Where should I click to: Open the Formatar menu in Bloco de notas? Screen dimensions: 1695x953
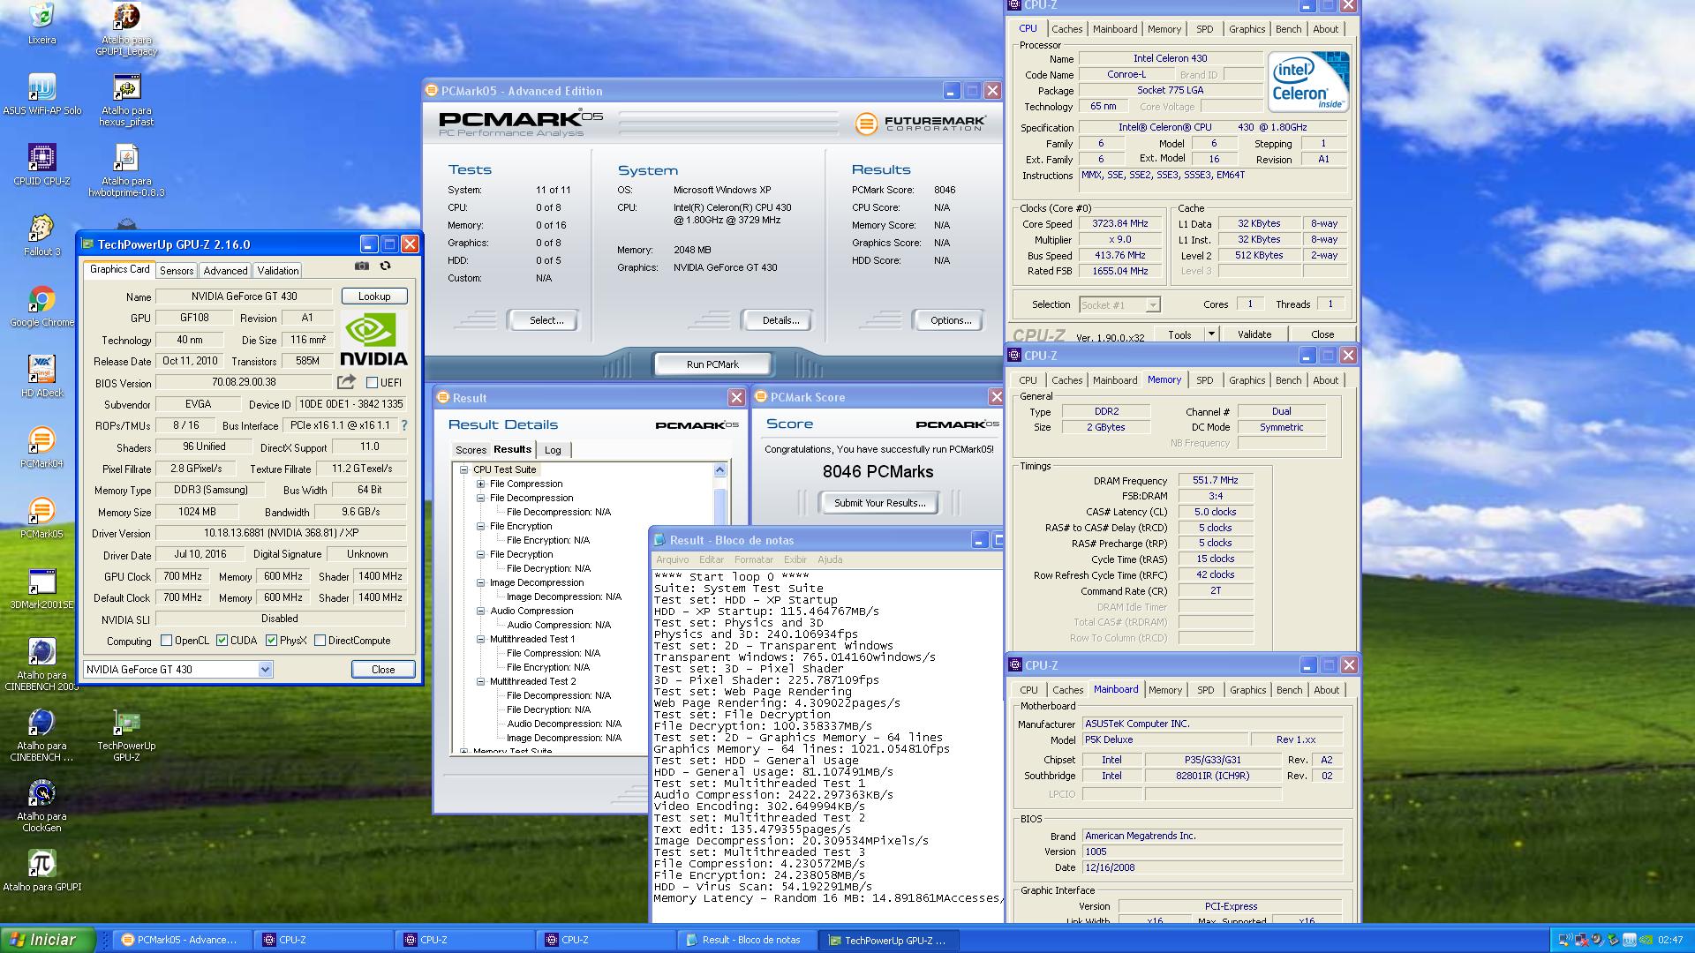tap(753, 559)
